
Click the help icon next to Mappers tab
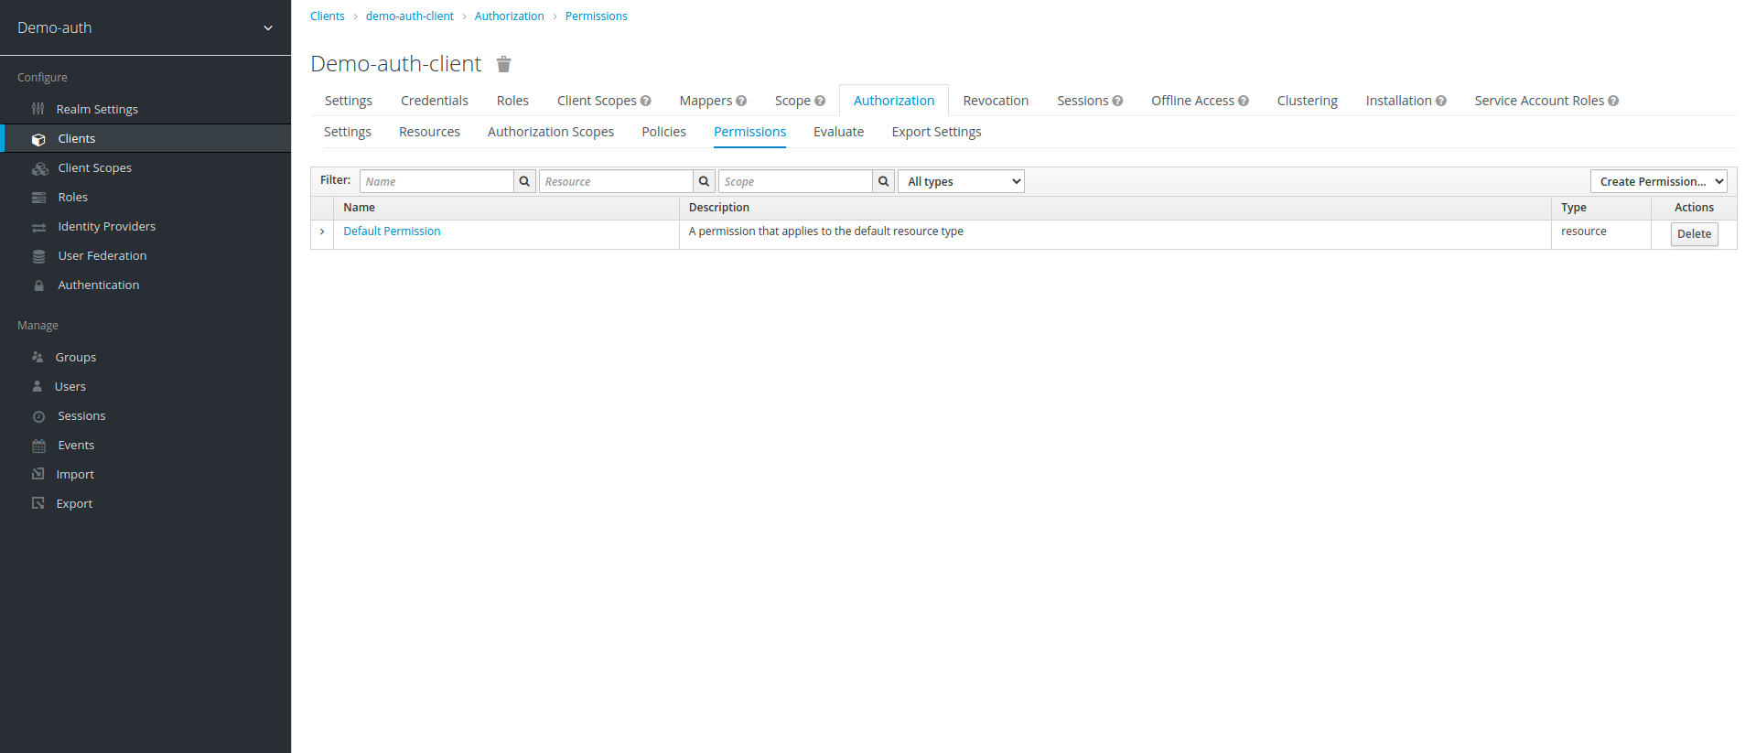pos(741,102)
